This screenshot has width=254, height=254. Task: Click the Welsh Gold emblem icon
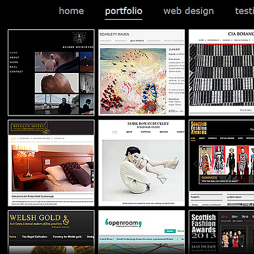click(x=66, y=220)
